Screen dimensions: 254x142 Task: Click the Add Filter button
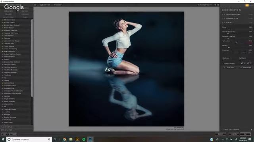230,67
